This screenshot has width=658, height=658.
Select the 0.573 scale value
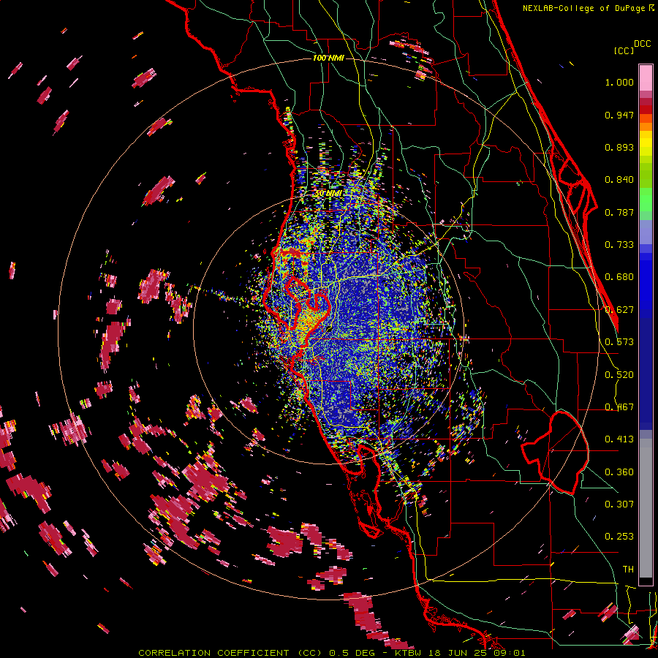[x=619, y=342]
